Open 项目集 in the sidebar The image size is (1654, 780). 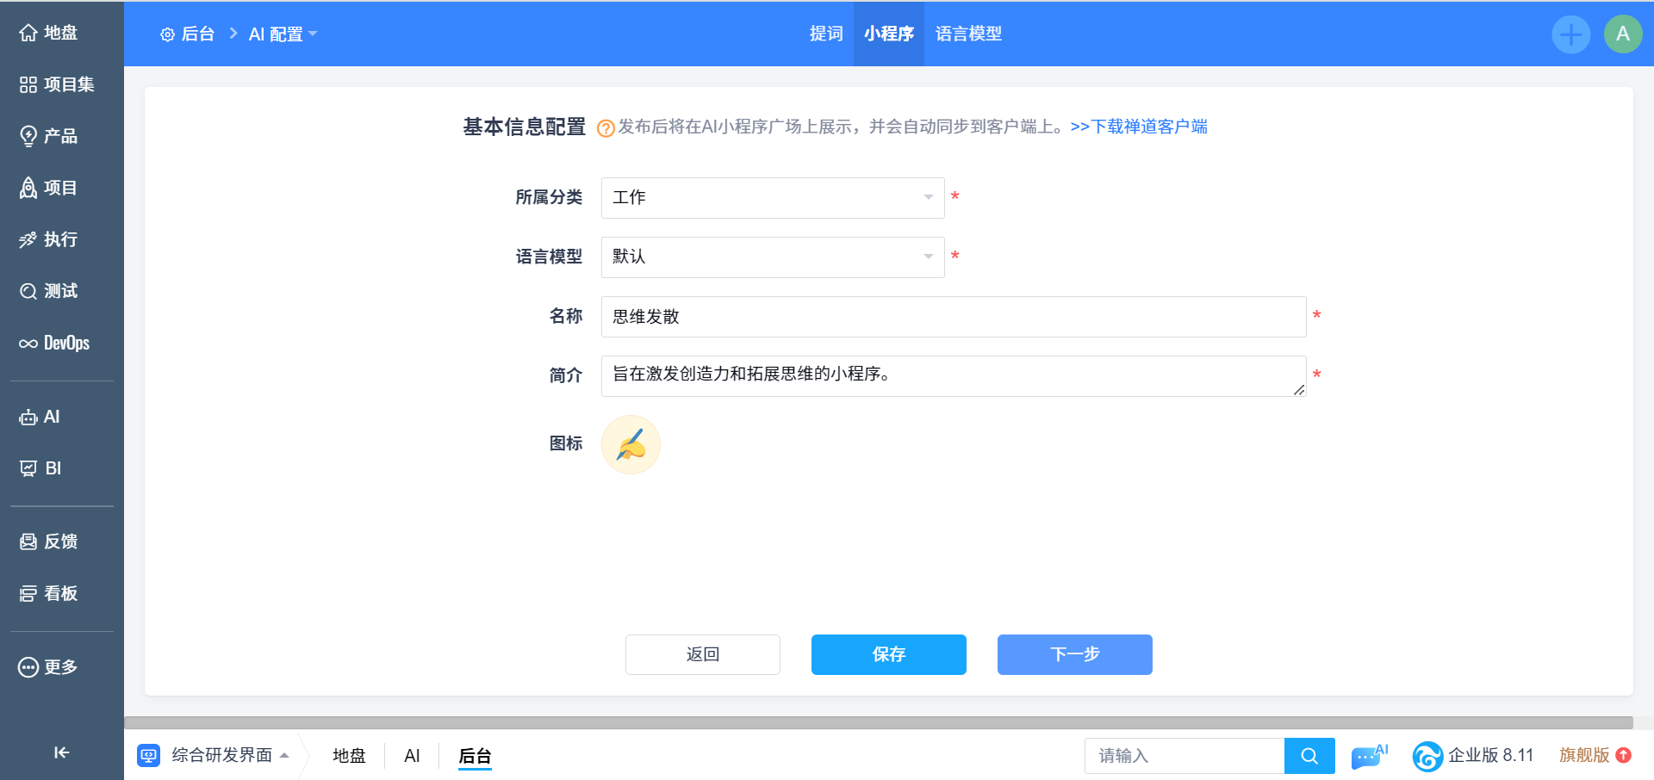pyautogui.click(x=57, y=84)
